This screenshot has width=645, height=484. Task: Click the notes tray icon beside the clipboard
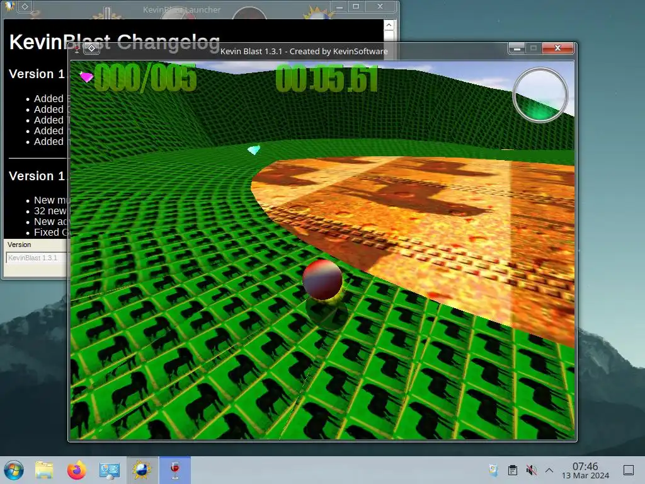coord(493,470)
